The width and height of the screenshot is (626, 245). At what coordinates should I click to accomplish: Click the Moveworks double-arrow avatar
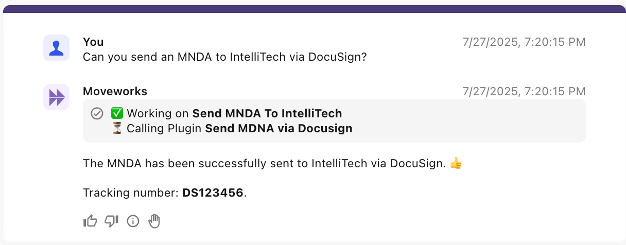click(x=57, y=97)
